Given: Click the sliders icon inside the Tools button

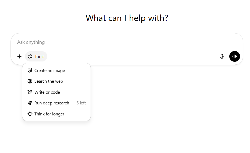Looking at the screenshot, I should (x=30, y=56).
